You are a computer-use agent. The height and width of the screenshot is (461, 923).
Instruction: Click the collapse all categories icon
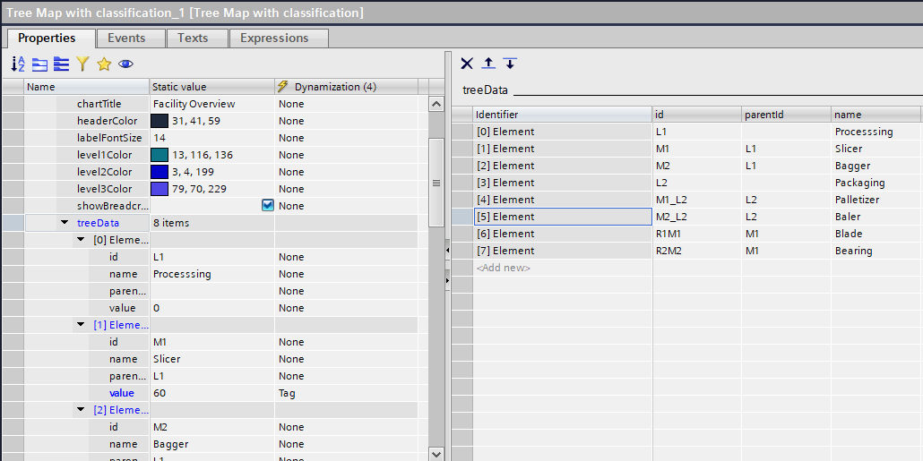pyautogui.click(x=39, y=64)
